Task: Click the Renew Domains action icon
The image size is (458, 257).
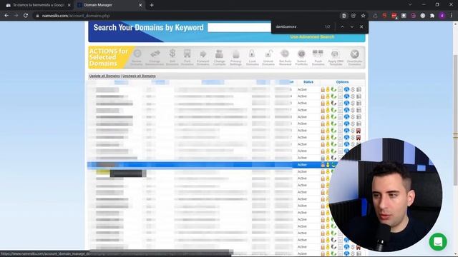Action: (137, 57)
